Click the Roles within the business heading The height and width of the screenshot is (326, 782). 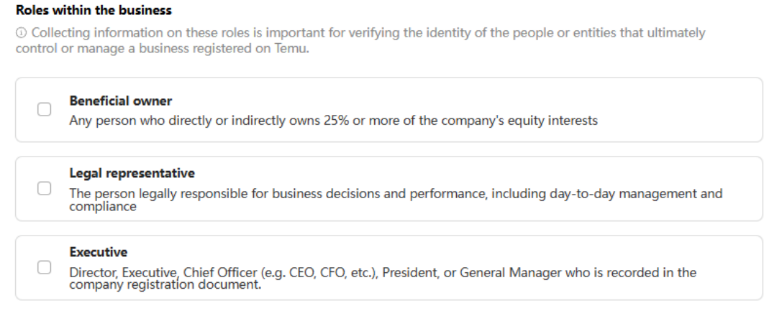(94, 10)
